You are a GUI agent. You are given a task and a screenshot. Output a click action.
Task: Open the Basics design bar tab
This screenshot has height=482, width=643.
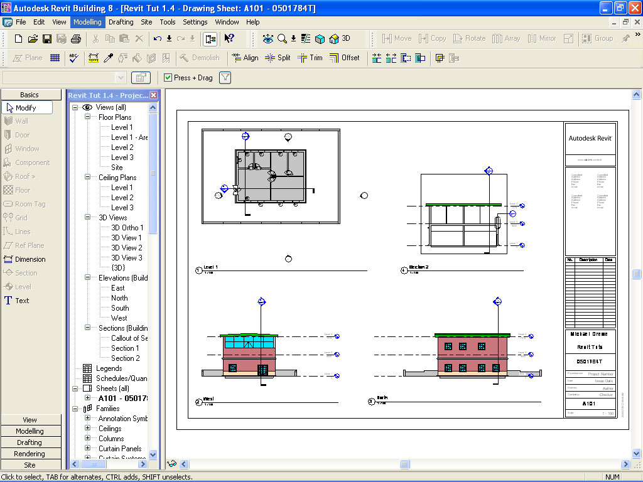[x=30, y=95]
